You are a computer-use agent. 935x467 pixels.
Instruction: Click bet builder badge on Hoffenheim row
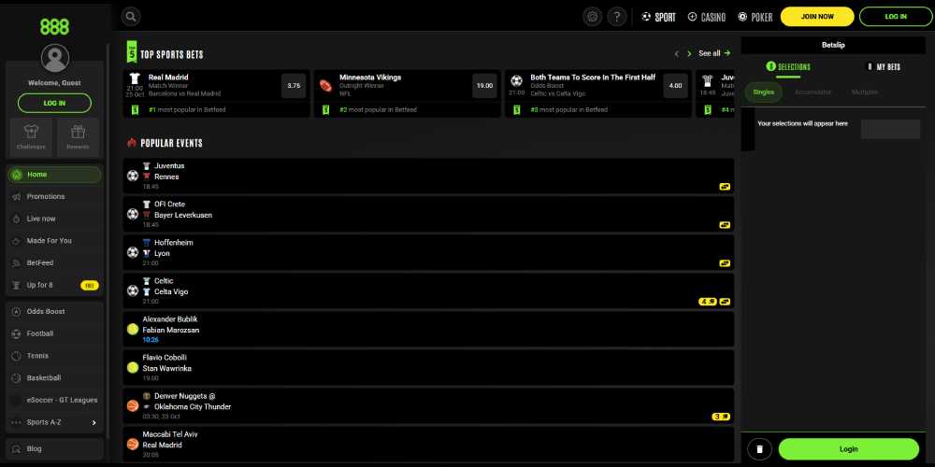pos(725,263)
